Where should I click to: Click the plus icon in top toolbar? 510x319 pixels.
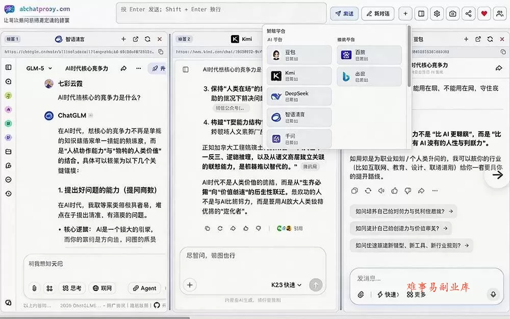pyautogui.click(x=405, y=13)
